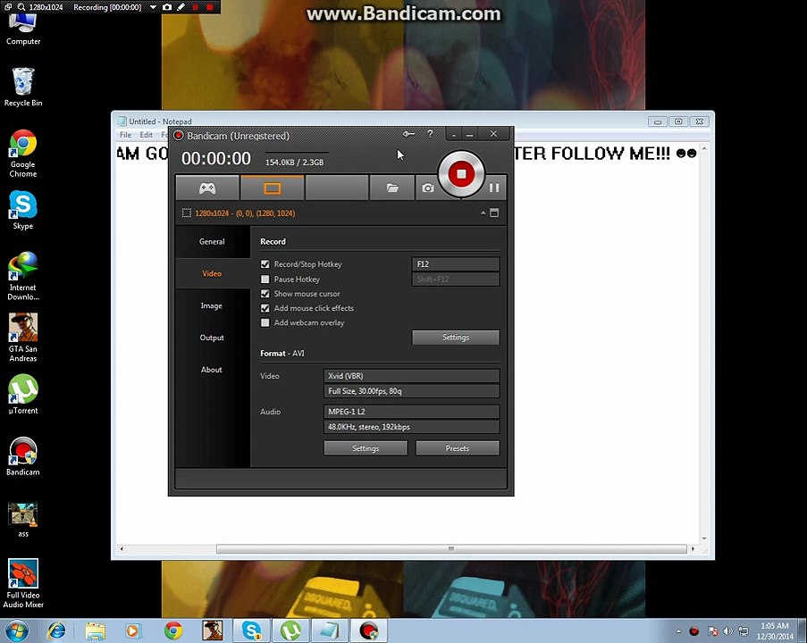Open Internet Download Manager desktop shortcut
The width and height of the screenshot is (807, 643).
coord(23,276)
